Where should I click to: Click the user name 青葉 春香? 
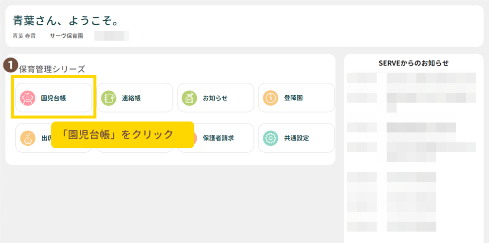pos(24,36)
